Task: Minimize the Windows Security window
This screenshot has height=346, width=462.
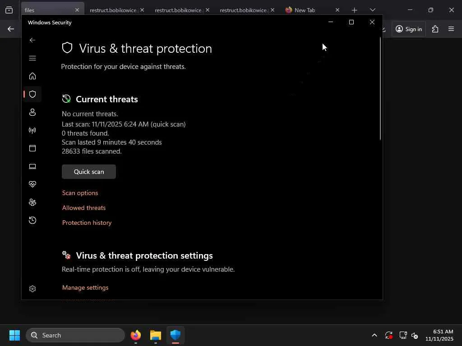Action: click(x=331, y=22)
